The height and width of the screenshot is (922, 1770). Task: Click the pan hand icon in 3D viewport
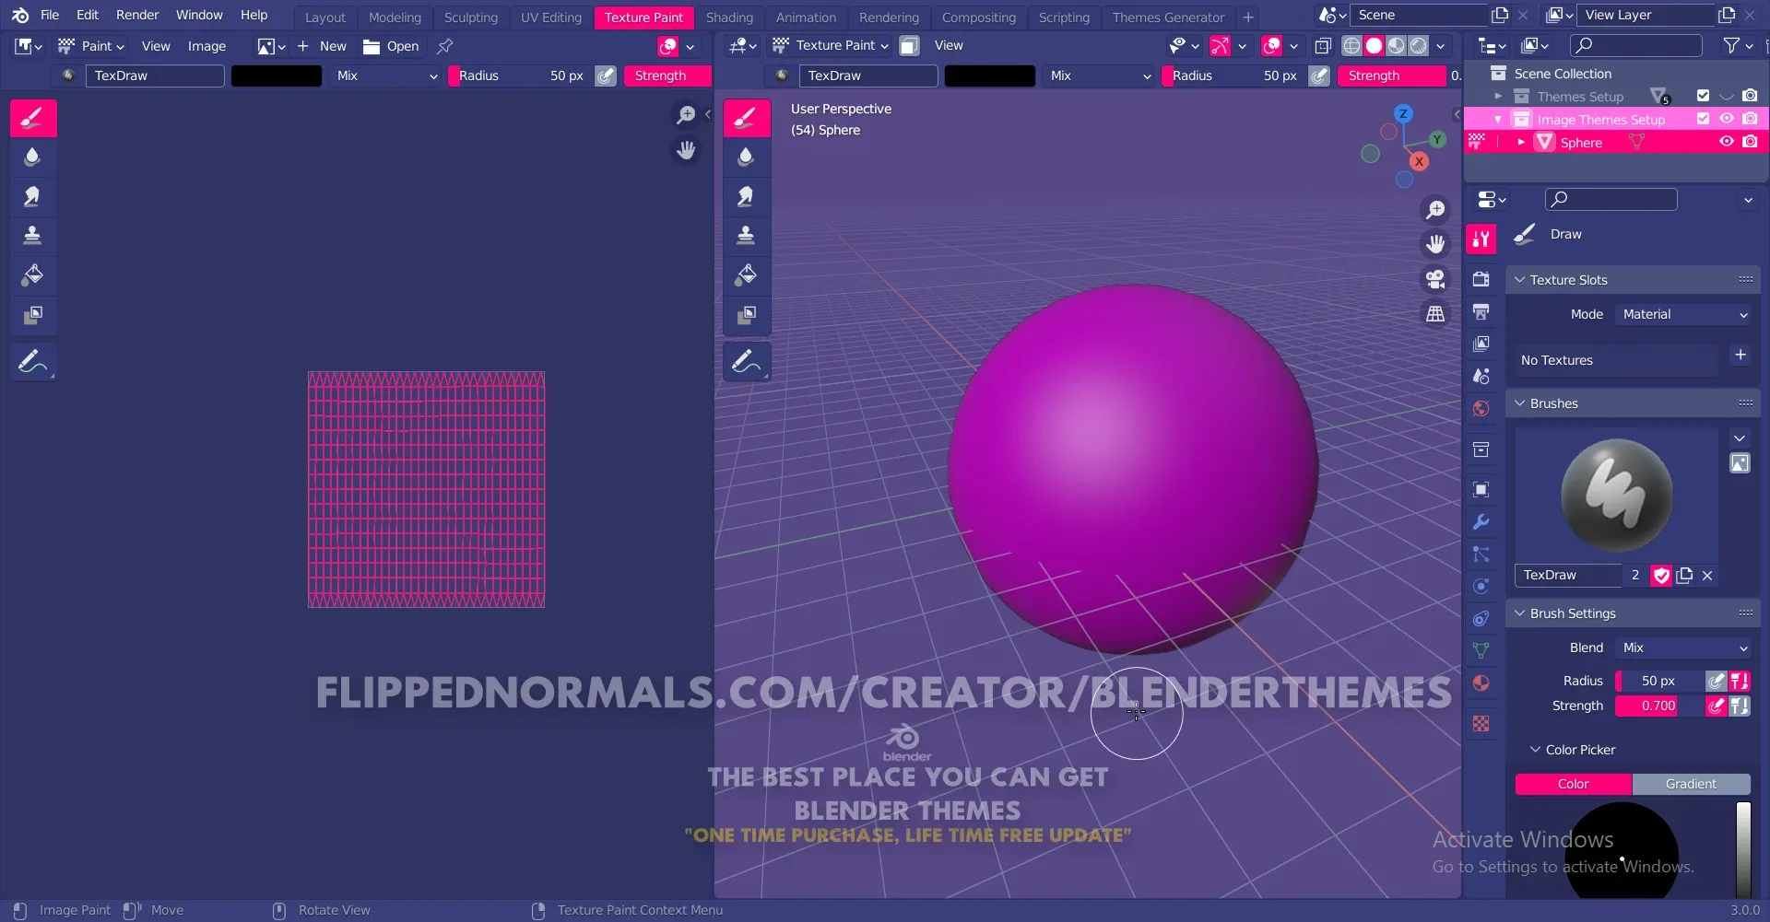click(1435, 244)
